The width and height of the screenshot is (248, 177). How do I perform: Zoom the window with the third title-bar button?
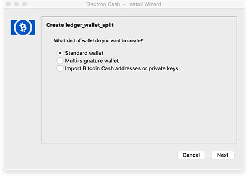tap(25, 4)
